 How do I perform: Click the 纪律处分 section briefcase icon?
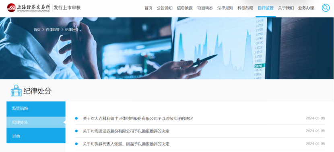coord(16,91)
